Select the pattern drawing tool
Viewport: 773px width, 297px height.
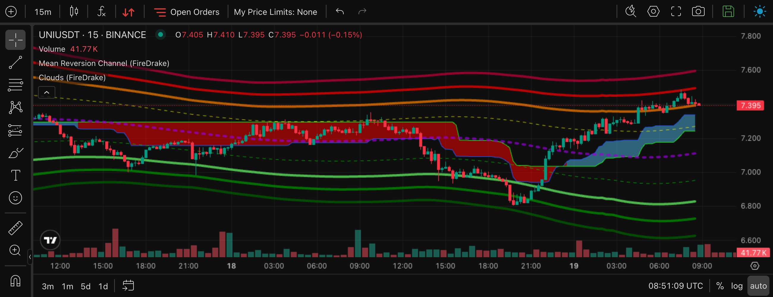coord(15,107)
